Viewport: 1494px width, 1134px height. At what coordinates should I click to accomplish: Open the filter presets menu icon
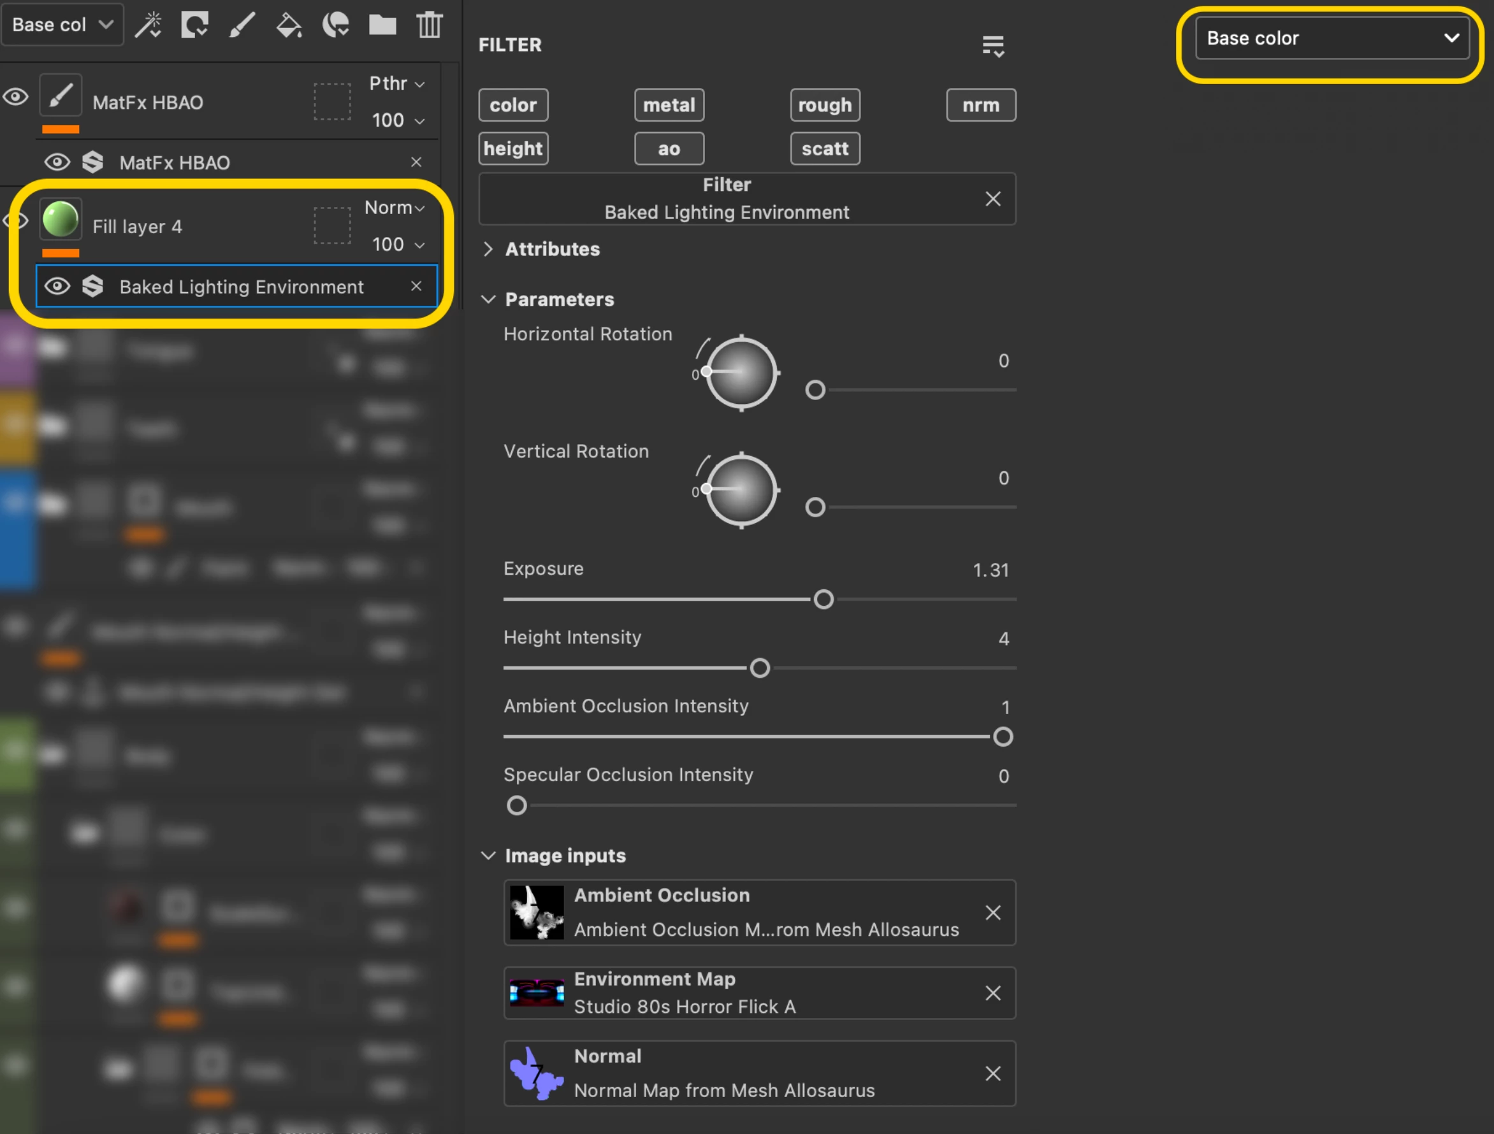coord(993,46)
